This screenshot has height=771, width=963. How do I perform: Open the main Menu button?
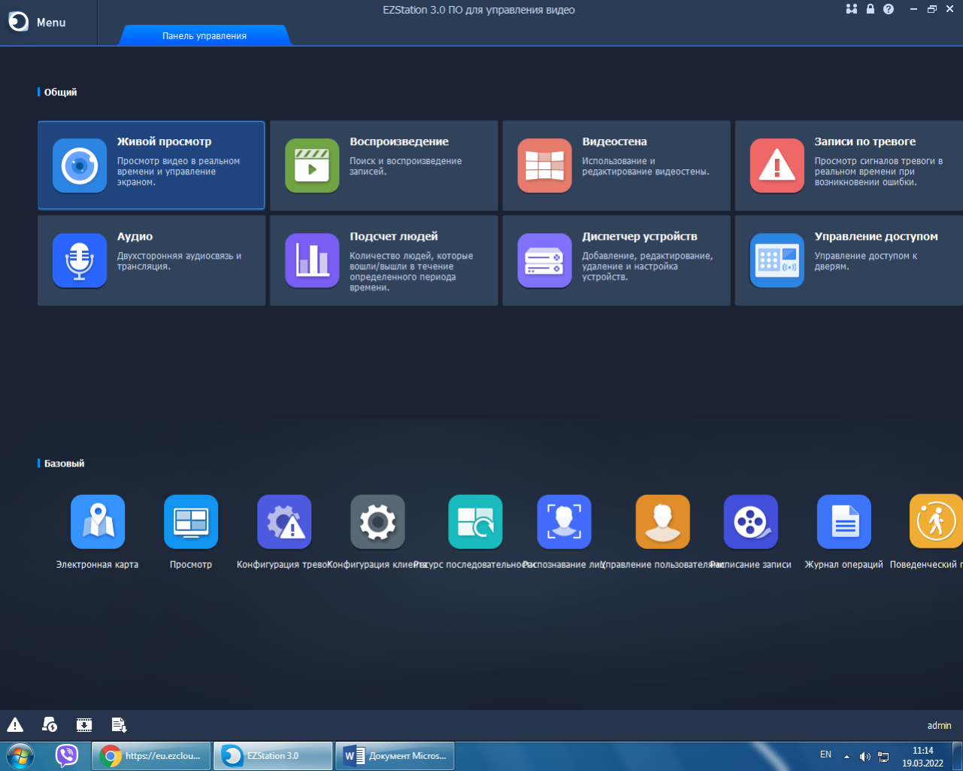point(38,23)
